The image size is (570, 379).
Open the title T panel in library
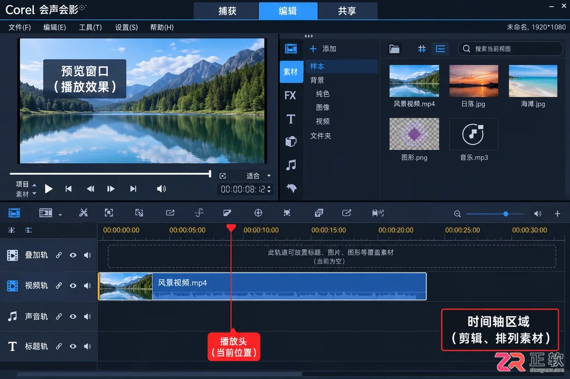291,119
